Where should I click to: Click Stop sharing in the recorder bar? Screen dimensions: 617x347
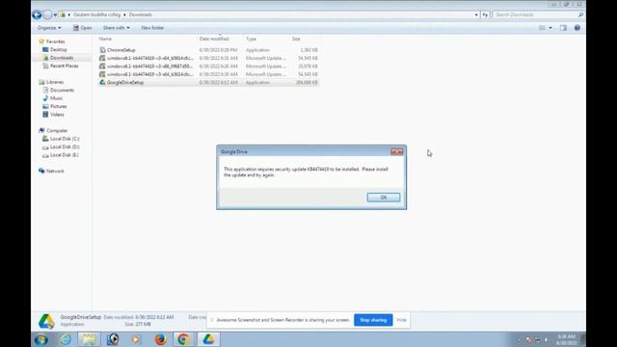pyautogui.click(x=373, y=320)
